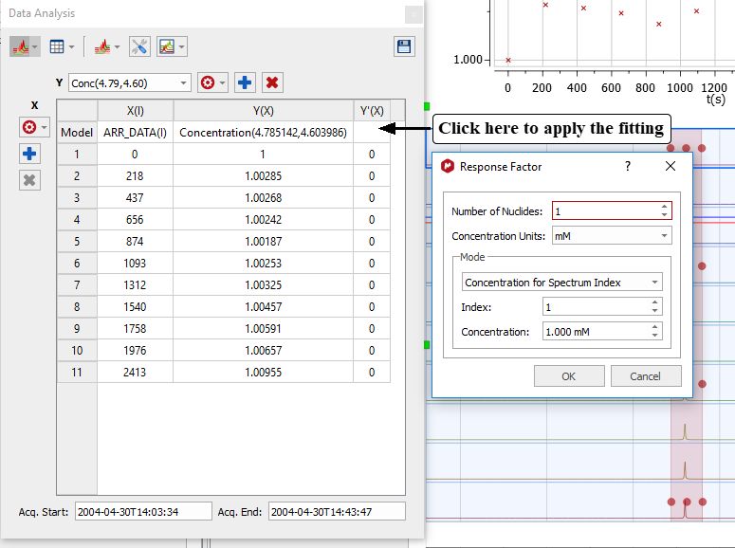Select the Y(X) column header
Screen dimensions: 735x548
[x=263, y=111]
